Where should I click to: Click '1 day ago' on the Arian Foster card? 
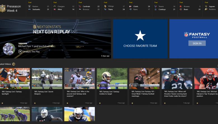pos(186,103)
